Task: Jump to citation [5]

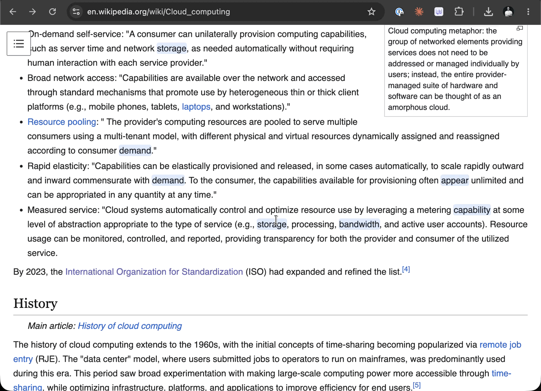Action: (417, 385)
